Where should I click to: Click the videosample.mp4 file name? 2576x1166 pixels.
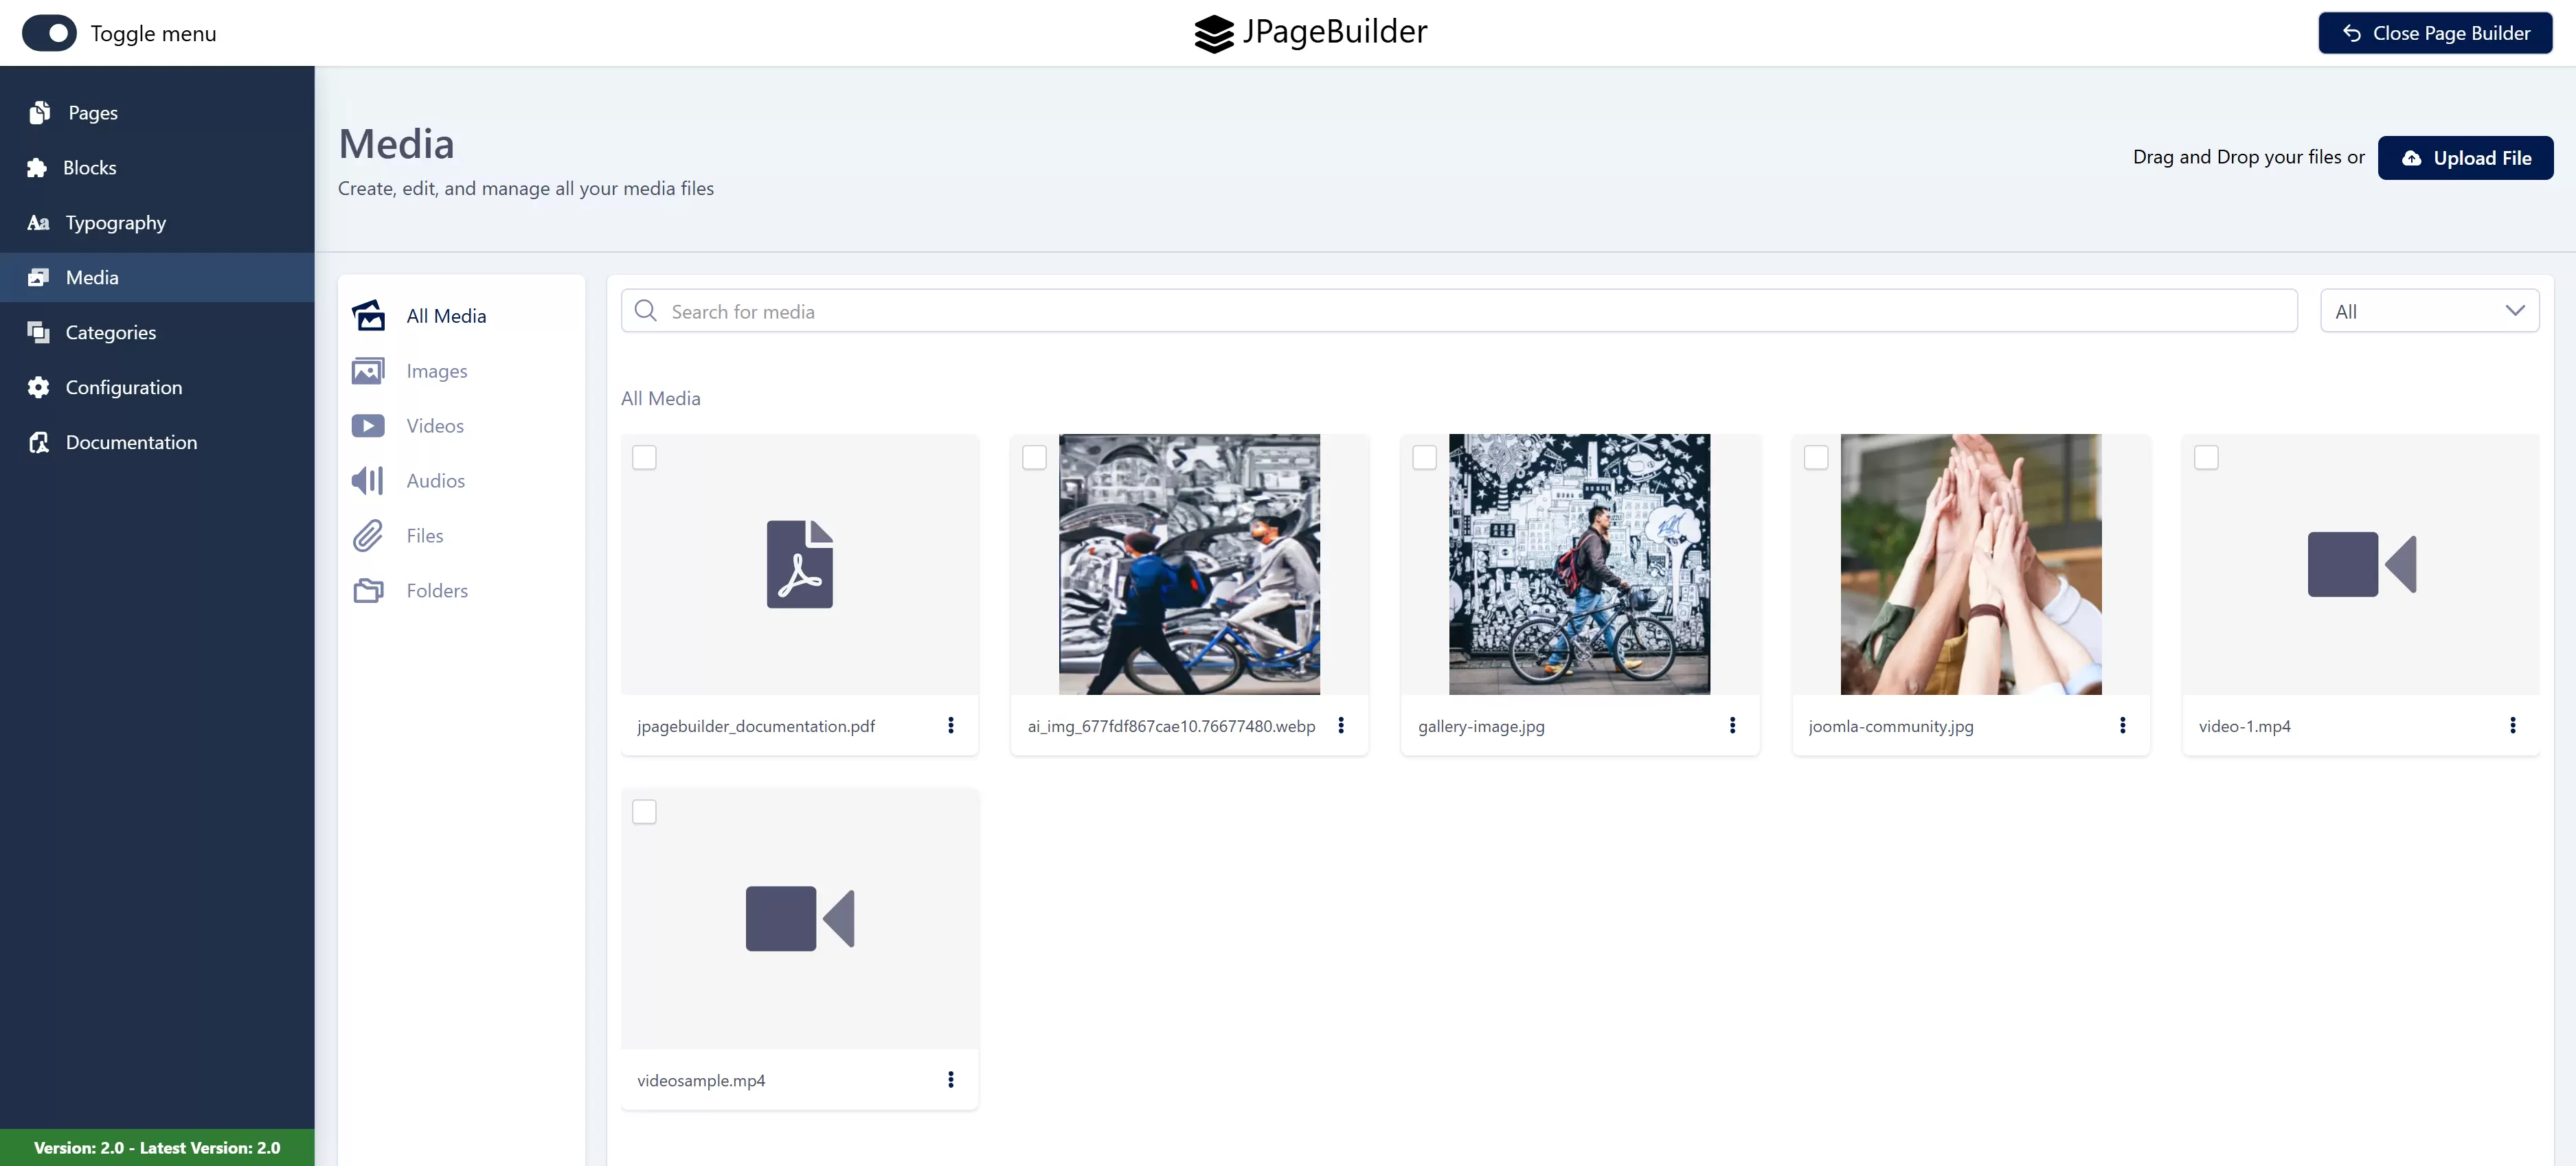(x=701, y=1080)
